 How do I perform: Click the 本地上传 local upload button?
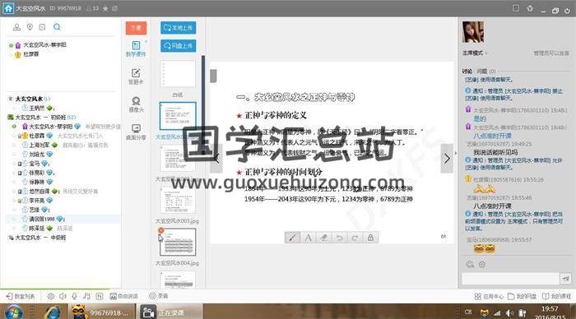tap(179, 28)
